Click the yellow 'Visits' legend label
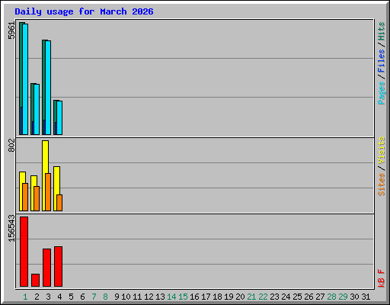The width and height of the screenshot is (390, 305). (381, 150)
